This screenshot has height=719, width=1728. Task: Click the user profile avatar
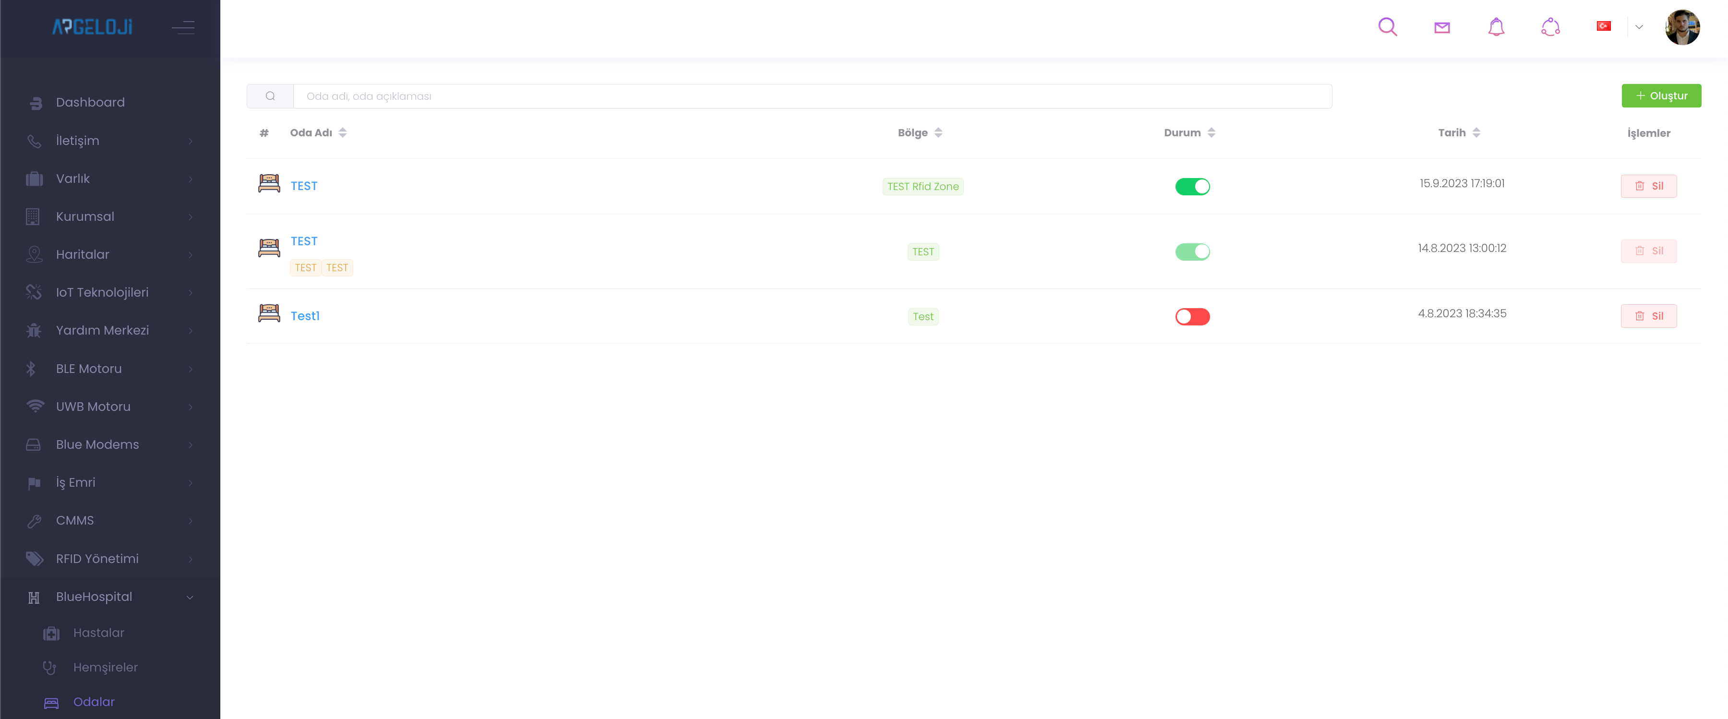point(1682,27)
